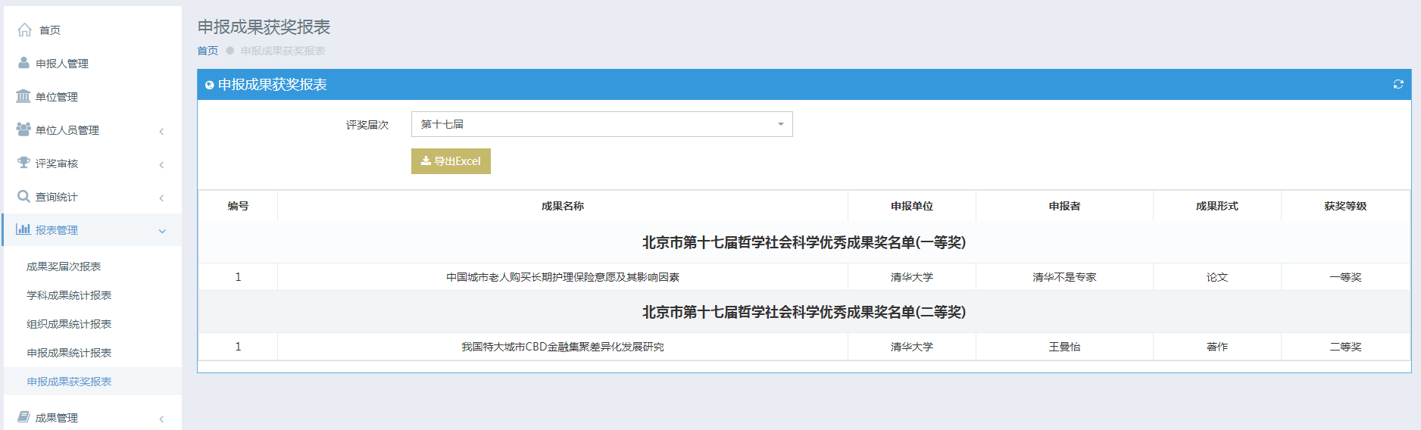This screenshot has height=430, width=1421.
Task: Expand the 成果管理 chevron
Action: pyautogui.click(x=161, y=419)
